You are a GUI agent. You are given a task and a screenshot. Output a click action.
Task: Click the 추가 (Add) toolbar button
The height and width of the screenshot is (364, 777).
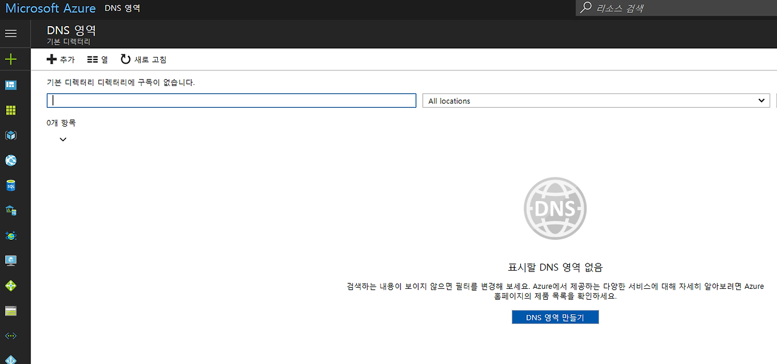[61, 59]
